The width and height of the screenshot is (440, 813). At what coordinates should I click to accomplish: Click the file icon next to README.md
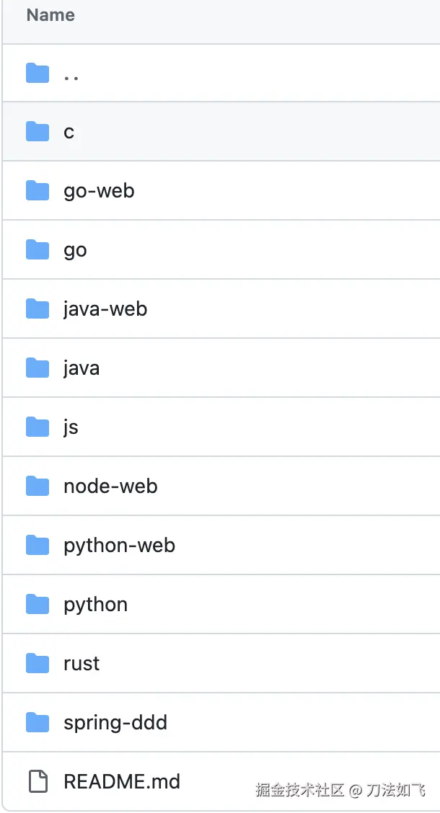point(38,781)
